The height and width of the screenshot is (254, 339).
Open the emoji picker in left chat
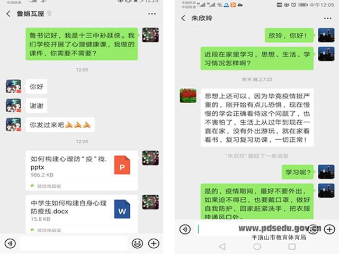coord(137,243)
